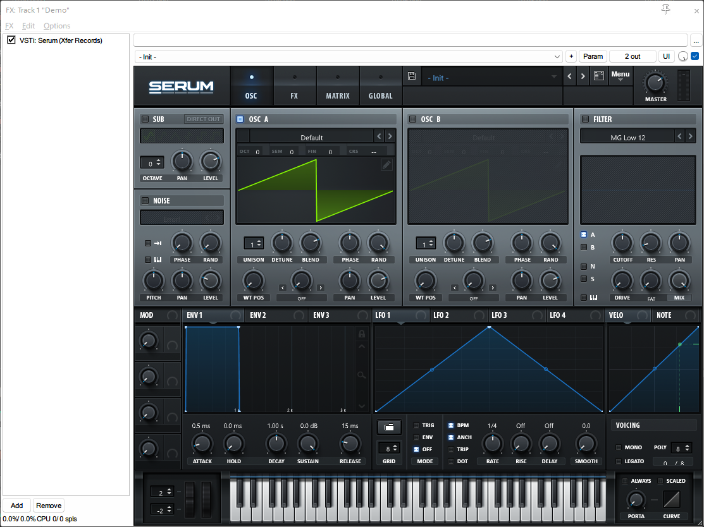This screenshot has width=704, height=527.
Task: Click the save preset floppy disk icon
Action: [412, 76]
